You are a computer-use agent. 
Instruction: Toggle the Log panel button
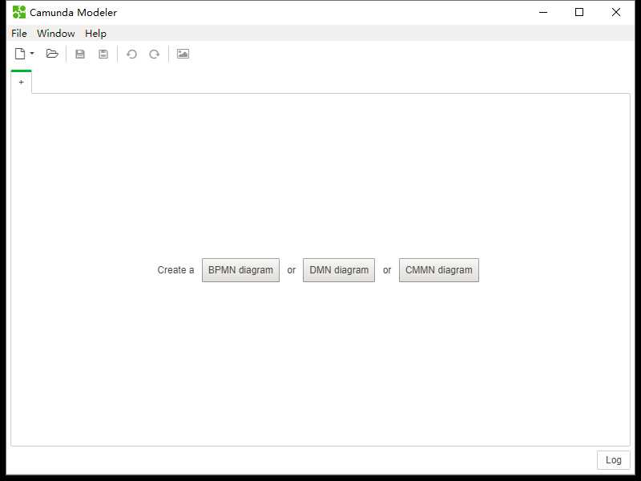pyautogui.click(x=614, y=460)
